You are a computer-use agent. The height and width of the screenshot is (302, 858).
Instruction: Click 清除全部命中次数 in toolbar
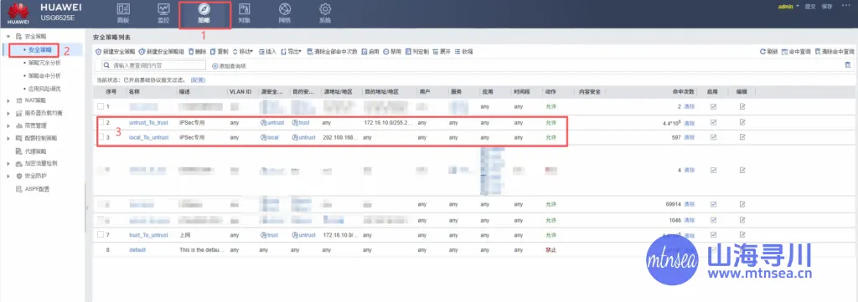[332, 51]
